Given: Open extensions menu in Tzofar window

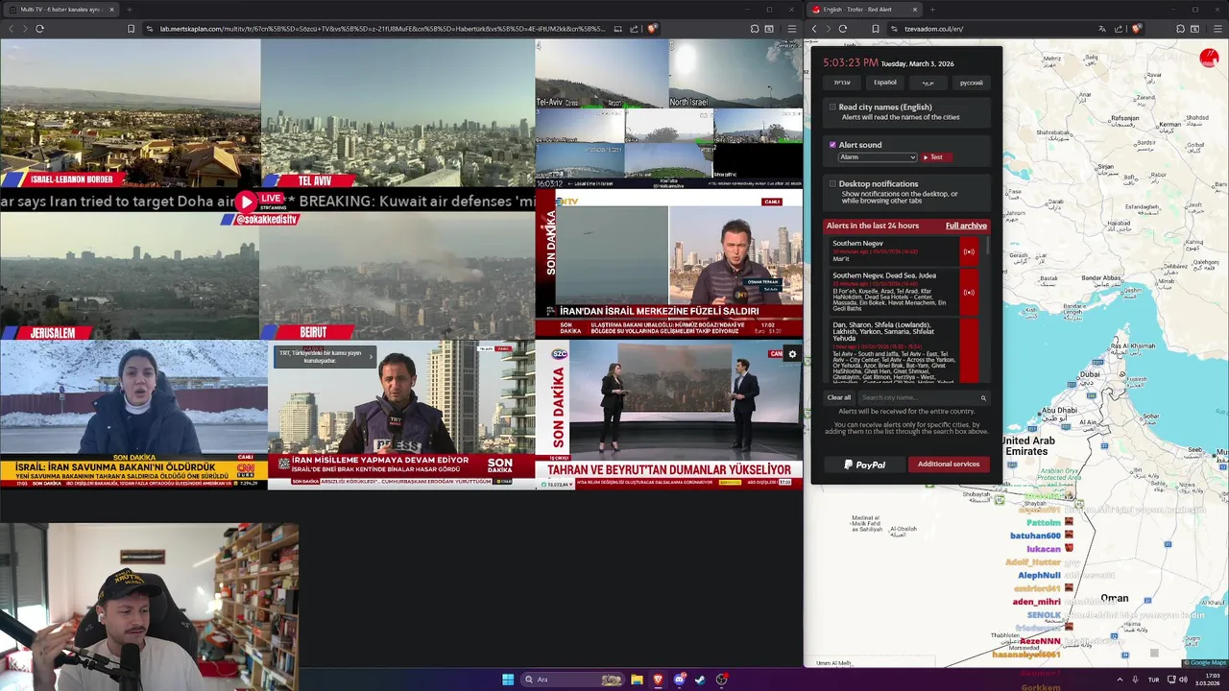Looking at the screenshot, I should pos(1180,29).
